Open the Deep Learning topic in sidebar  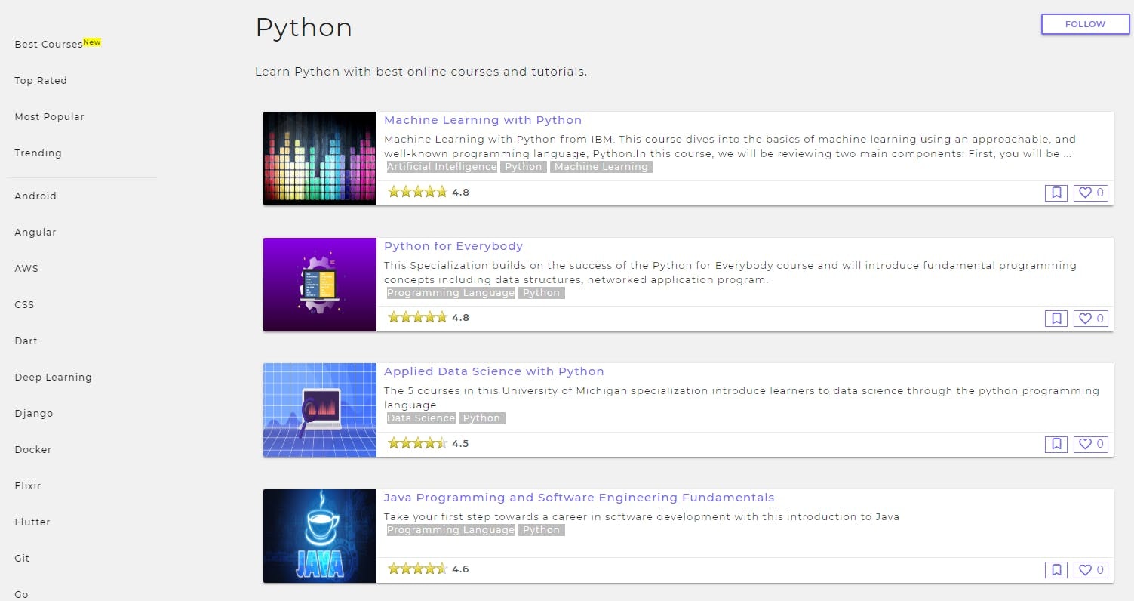(x=53, y=377)
